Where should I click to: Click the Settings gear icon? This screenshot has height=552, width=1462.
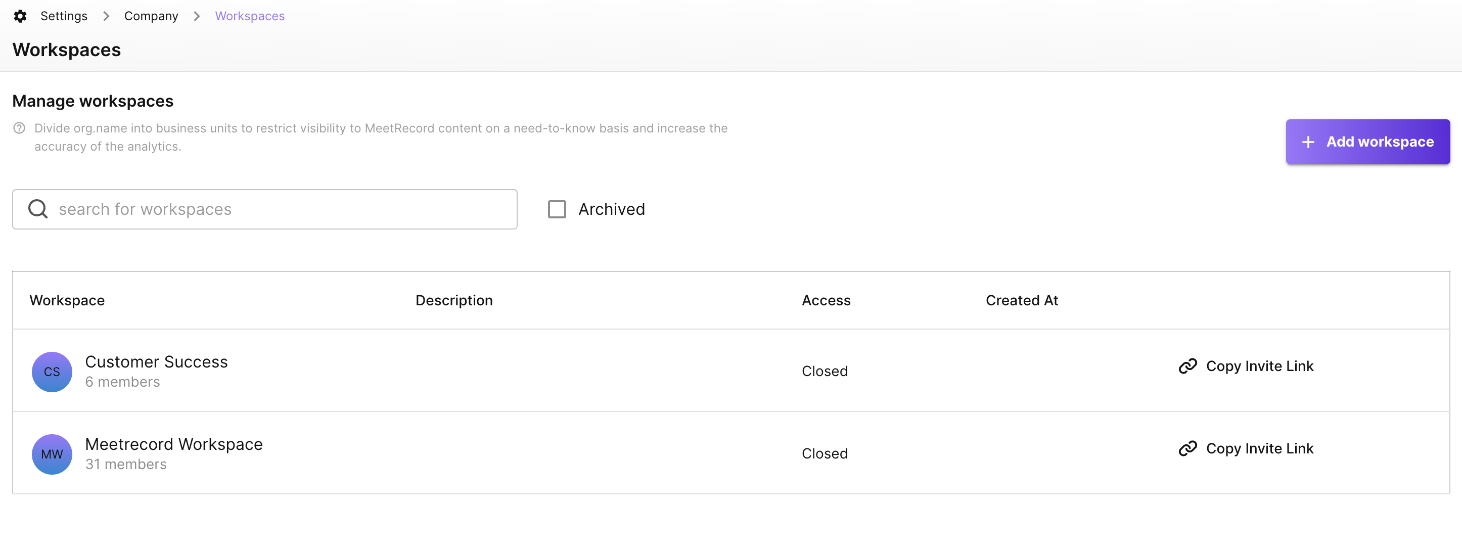[20, 16]
